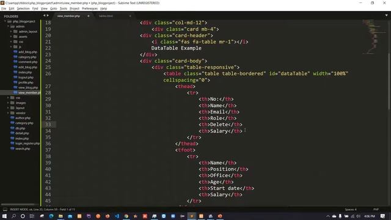Open File Explorer from taskbar
This screenshot has width=391, height=220.
tap(60, 216)
